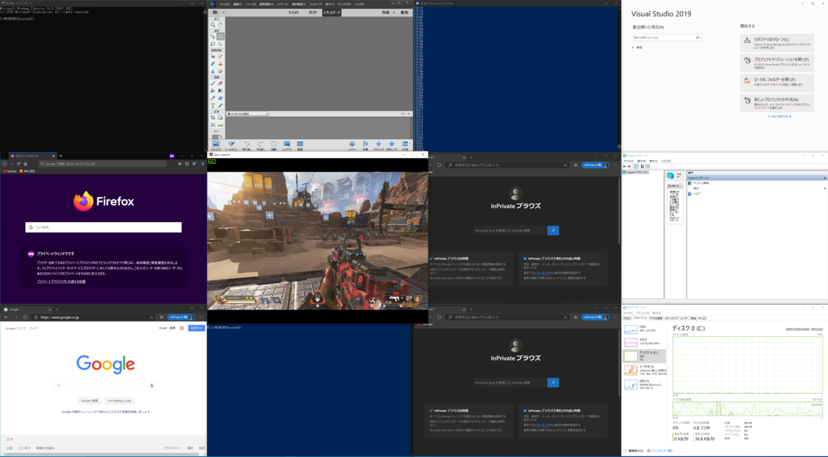Click the Undo icon in Photoshop Elements
This screenshot has width=828, height=457.
[x=246, y=144]
